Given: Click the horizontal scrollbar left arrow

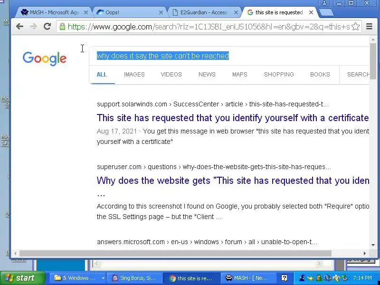Looking at the screenshot, I should point(15,253).
